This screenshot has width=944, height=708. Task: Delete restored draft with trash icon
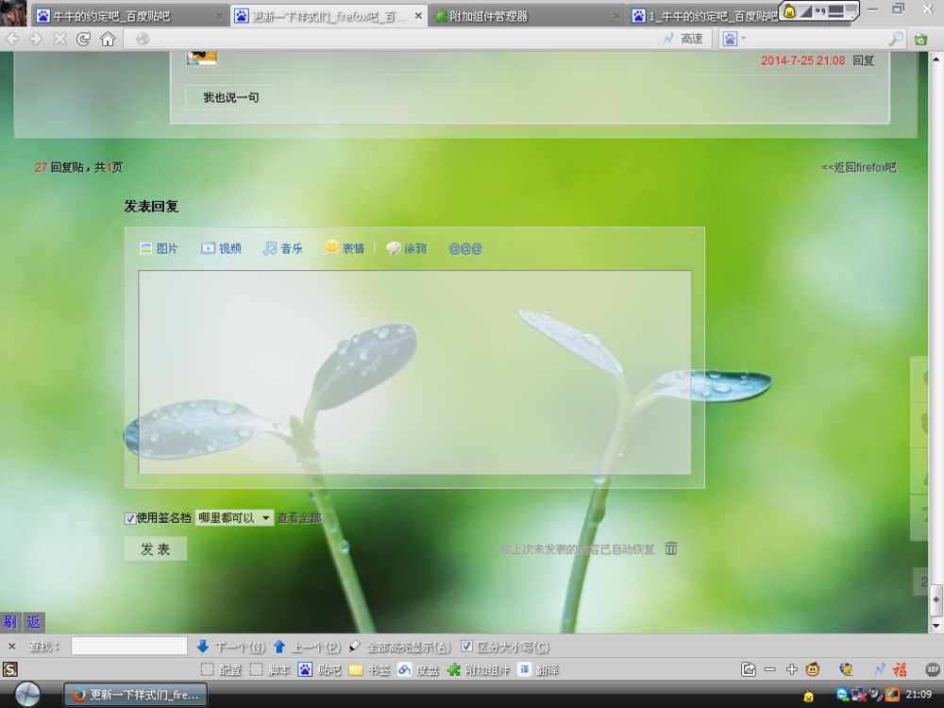pos(670,548)
